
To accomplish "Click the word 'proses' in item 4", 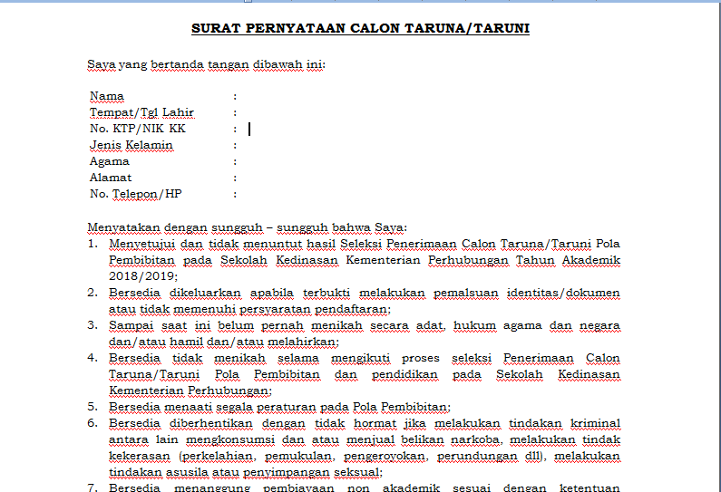I will pos(420,359).
